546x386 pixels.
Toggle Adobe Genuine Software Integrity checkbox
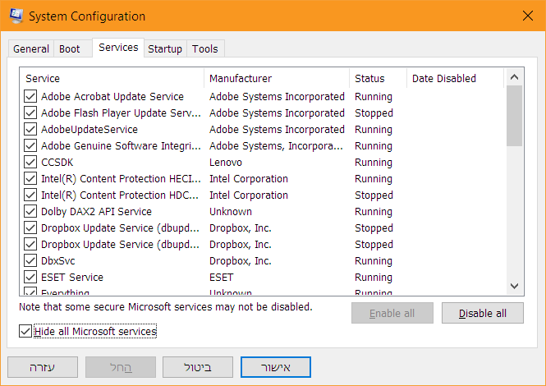(x=30, y=145)
